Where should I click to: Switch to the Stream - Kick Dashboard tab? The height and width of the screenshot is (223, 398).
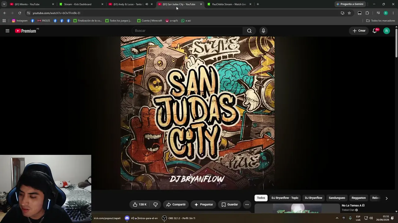81,4
